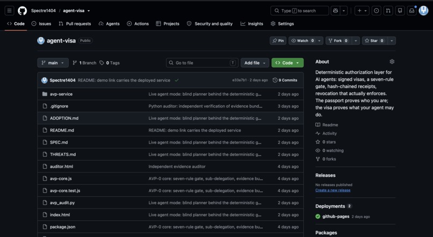Open the latest commit message link
This screenshot has width=433, height=237.
pos(124,81)
